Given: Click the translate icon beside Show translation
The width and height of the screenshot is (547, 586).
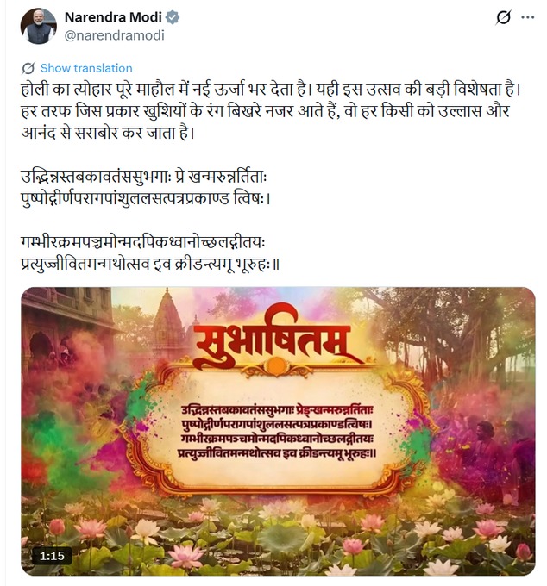Looking at the screenshot, I should tap(28, 68).
